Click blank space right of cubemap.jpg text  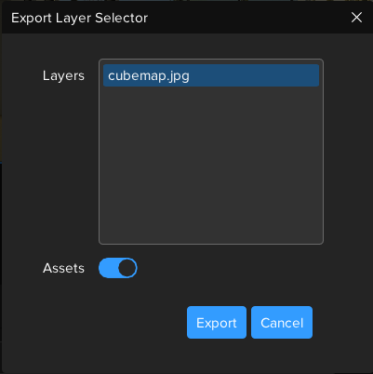254,75
